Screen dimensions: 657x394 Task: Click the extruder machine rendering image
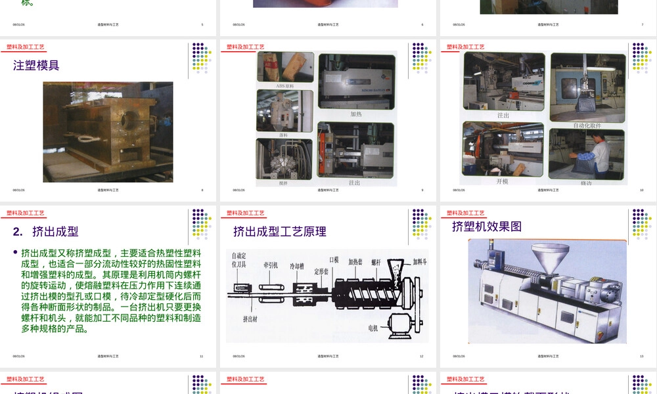547,292
